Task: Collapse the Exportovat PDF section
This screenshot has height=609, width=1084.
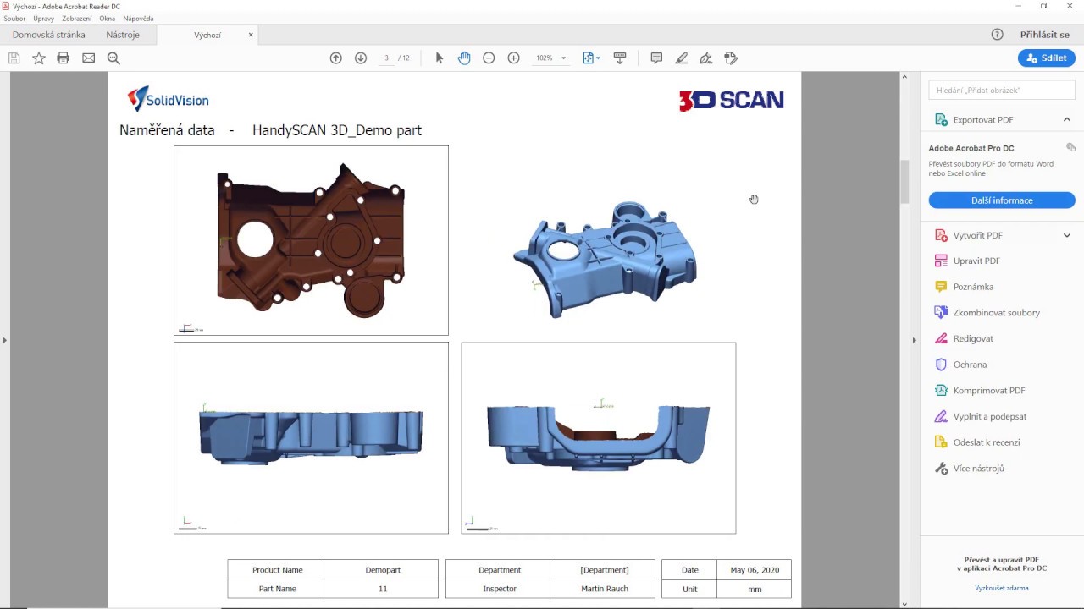Action: coord(1066,120)
